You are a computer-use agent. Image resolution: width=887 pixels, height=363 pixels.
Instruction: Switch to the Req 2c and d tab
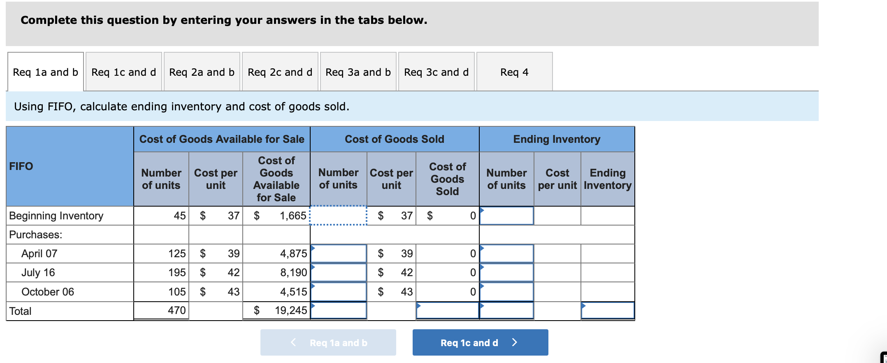280,72
